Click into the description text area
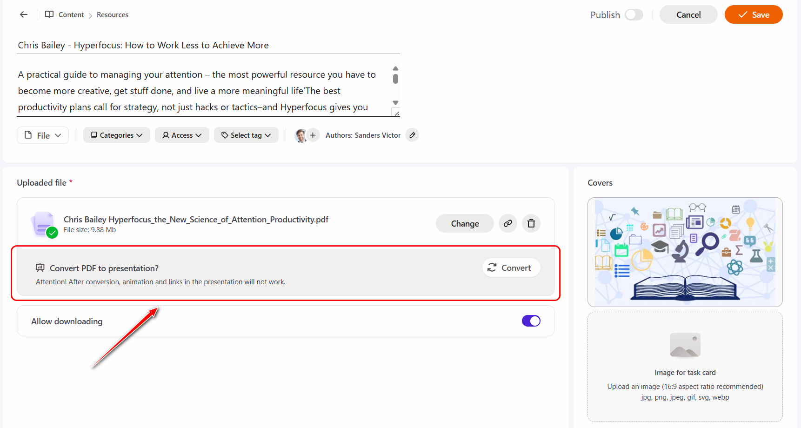 204,91
